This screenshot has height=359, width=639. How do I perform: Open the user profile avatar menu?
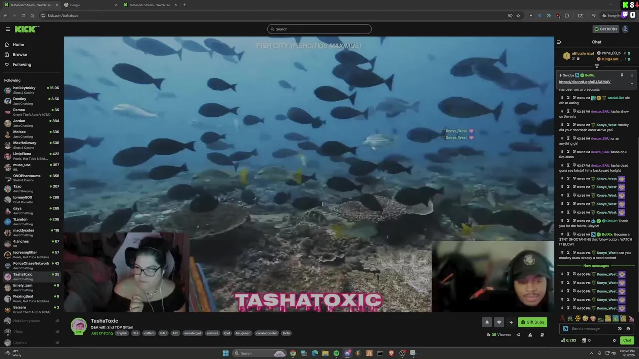coord(625,29)
